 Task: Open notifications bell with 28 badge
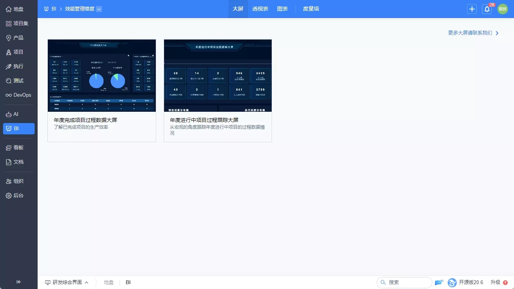487,9
